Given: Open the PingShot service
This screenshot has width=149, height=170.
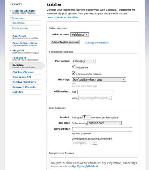Looking at the screenshot, I should click(18, 51).
